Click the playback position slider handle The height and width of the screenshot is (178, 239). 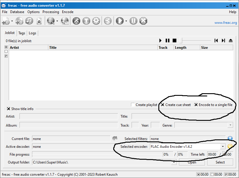[x=181, y=41]
